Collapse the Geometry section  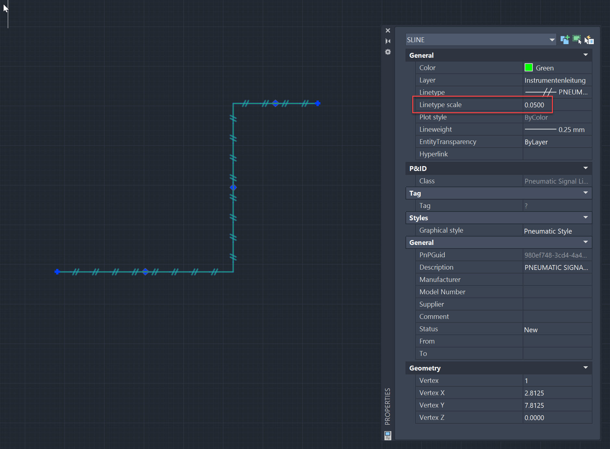(x=586, y=368)
